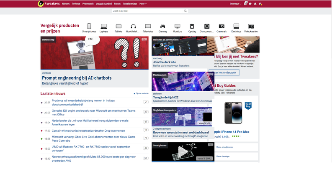Open the Gaming controller icon

pos(162,26)
